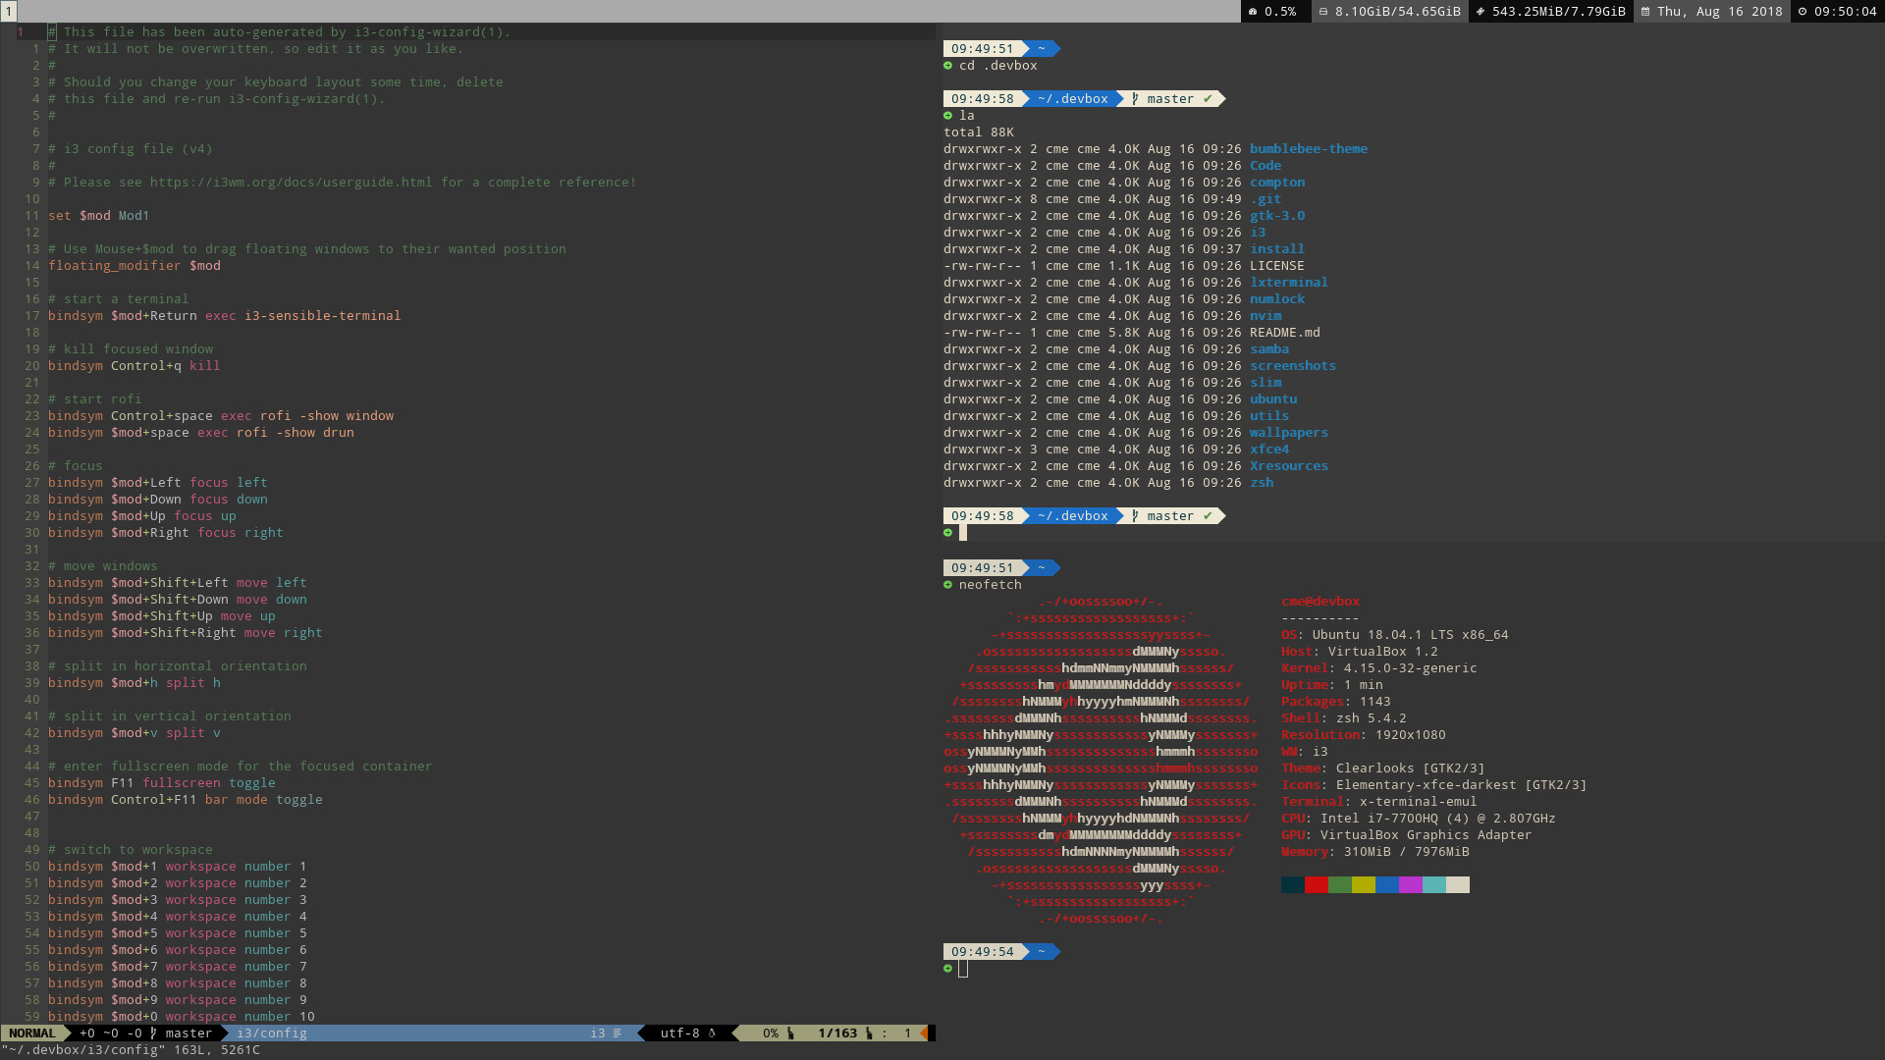Click the CPU gauge icon in status bar

[1253, 12]
